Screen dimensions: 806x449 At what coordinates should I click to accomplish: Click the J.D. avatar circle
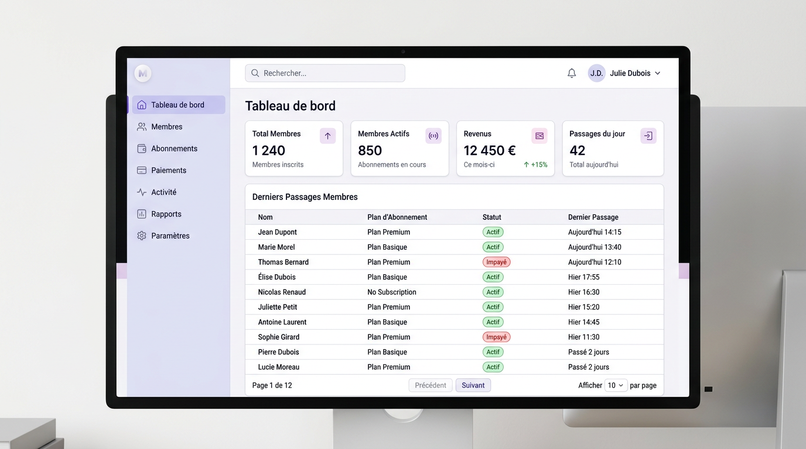tap(596, 73)
